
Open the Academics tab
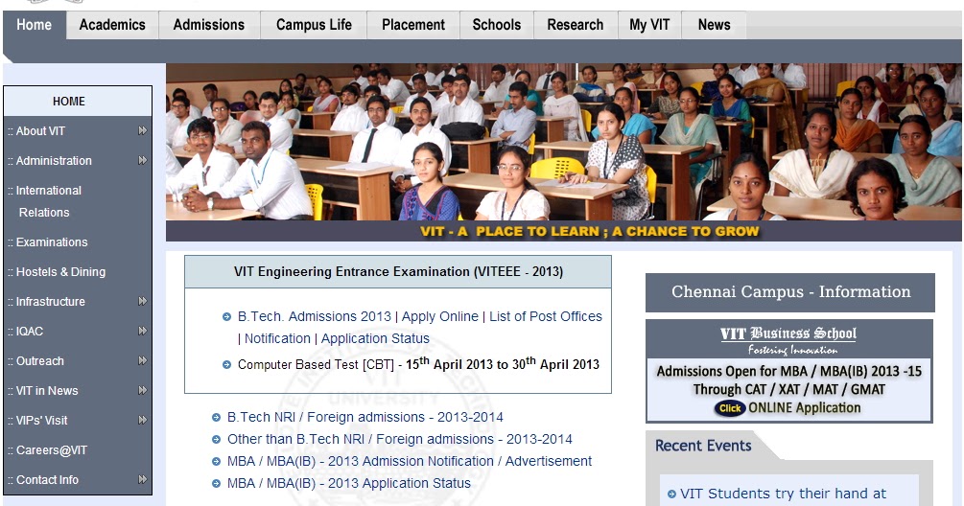tap(112, 25)
